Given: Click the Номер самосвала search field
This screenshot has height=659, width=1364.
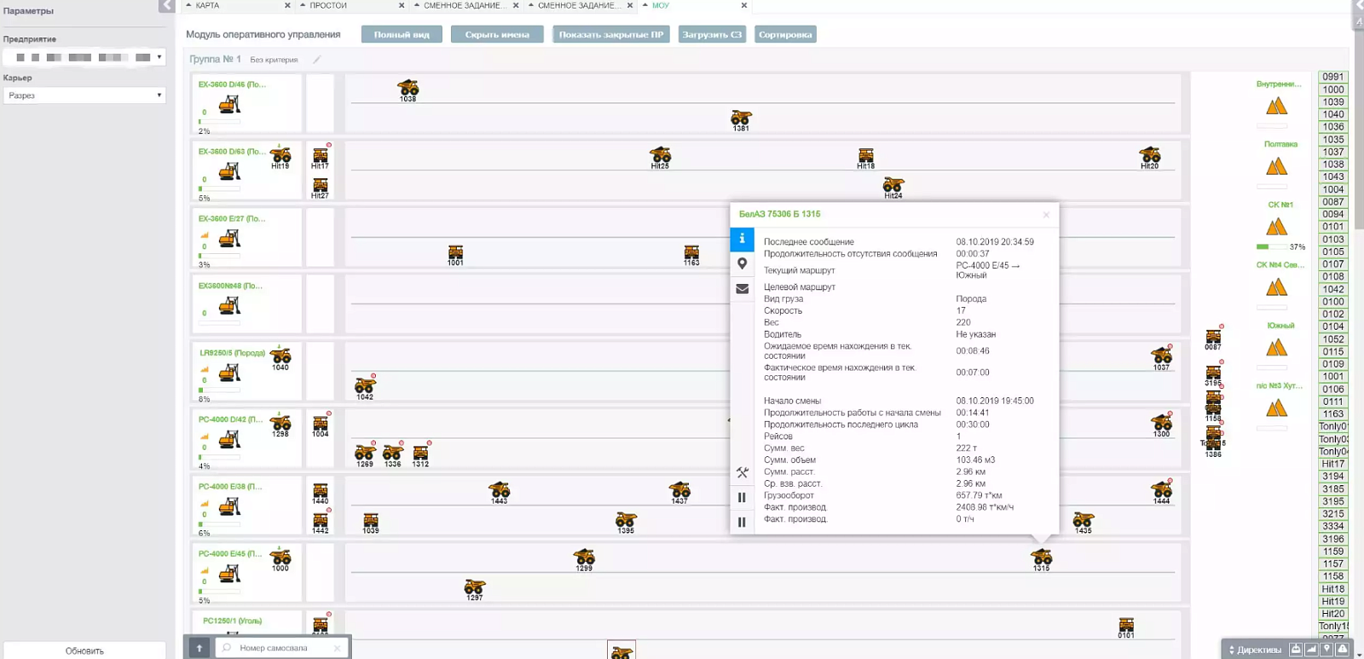Looking at the screenshot, I should [x=280, y=648].
